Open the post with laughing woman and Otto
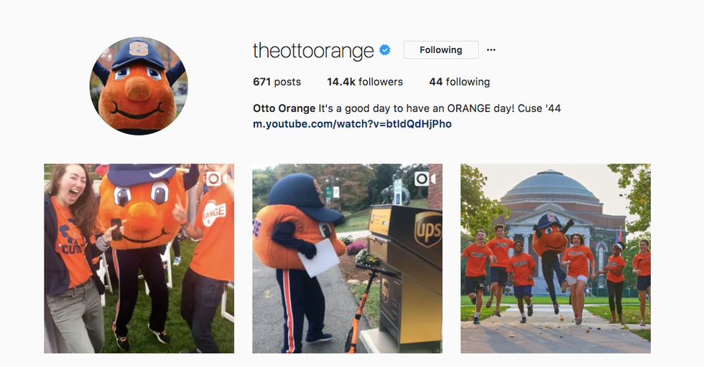Viewport: 704px width, 367px height. click(x=139, y=259)
